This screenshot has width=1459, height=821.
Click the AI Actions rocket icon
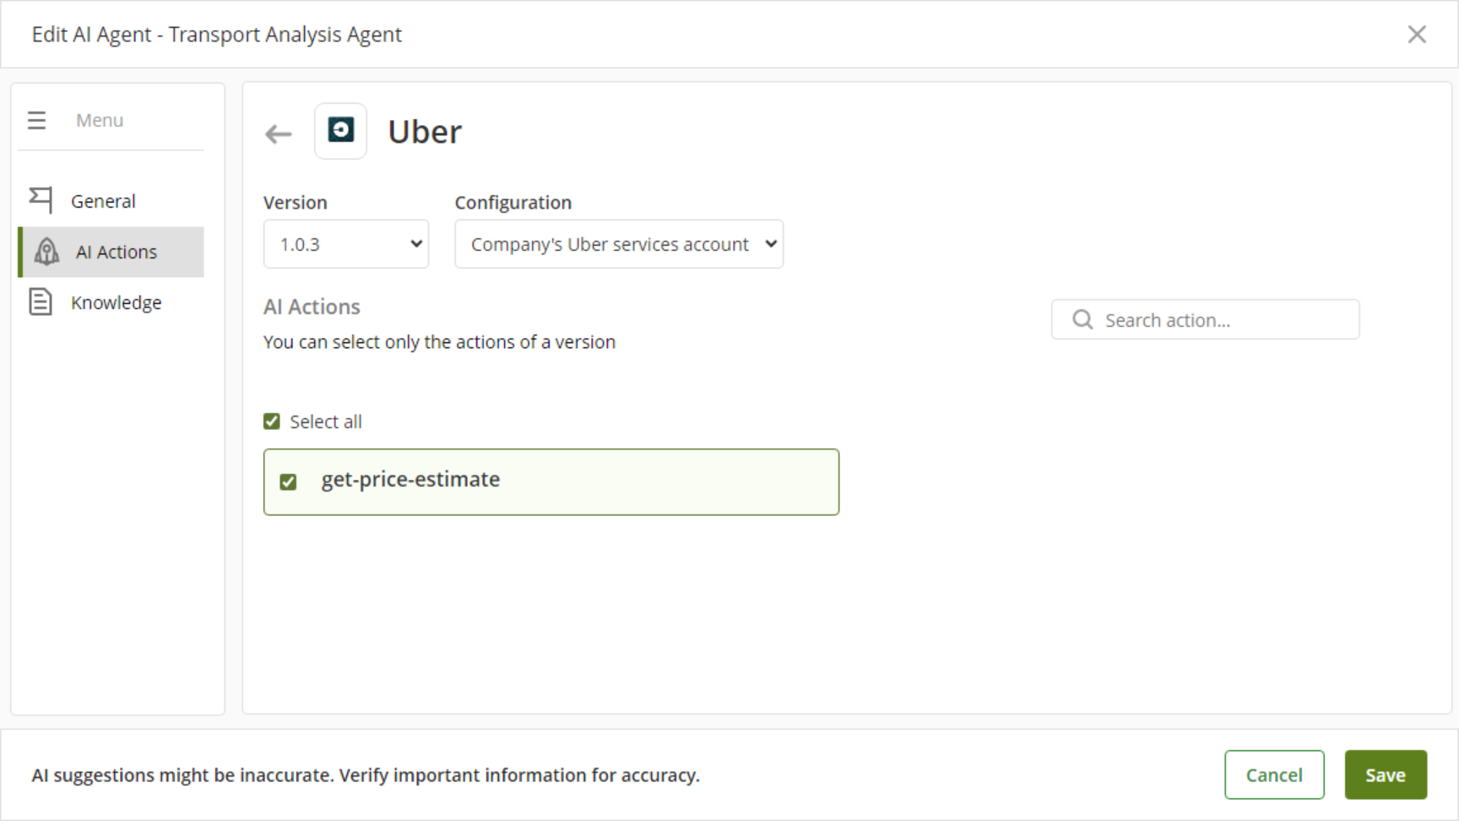pos(46,252)
